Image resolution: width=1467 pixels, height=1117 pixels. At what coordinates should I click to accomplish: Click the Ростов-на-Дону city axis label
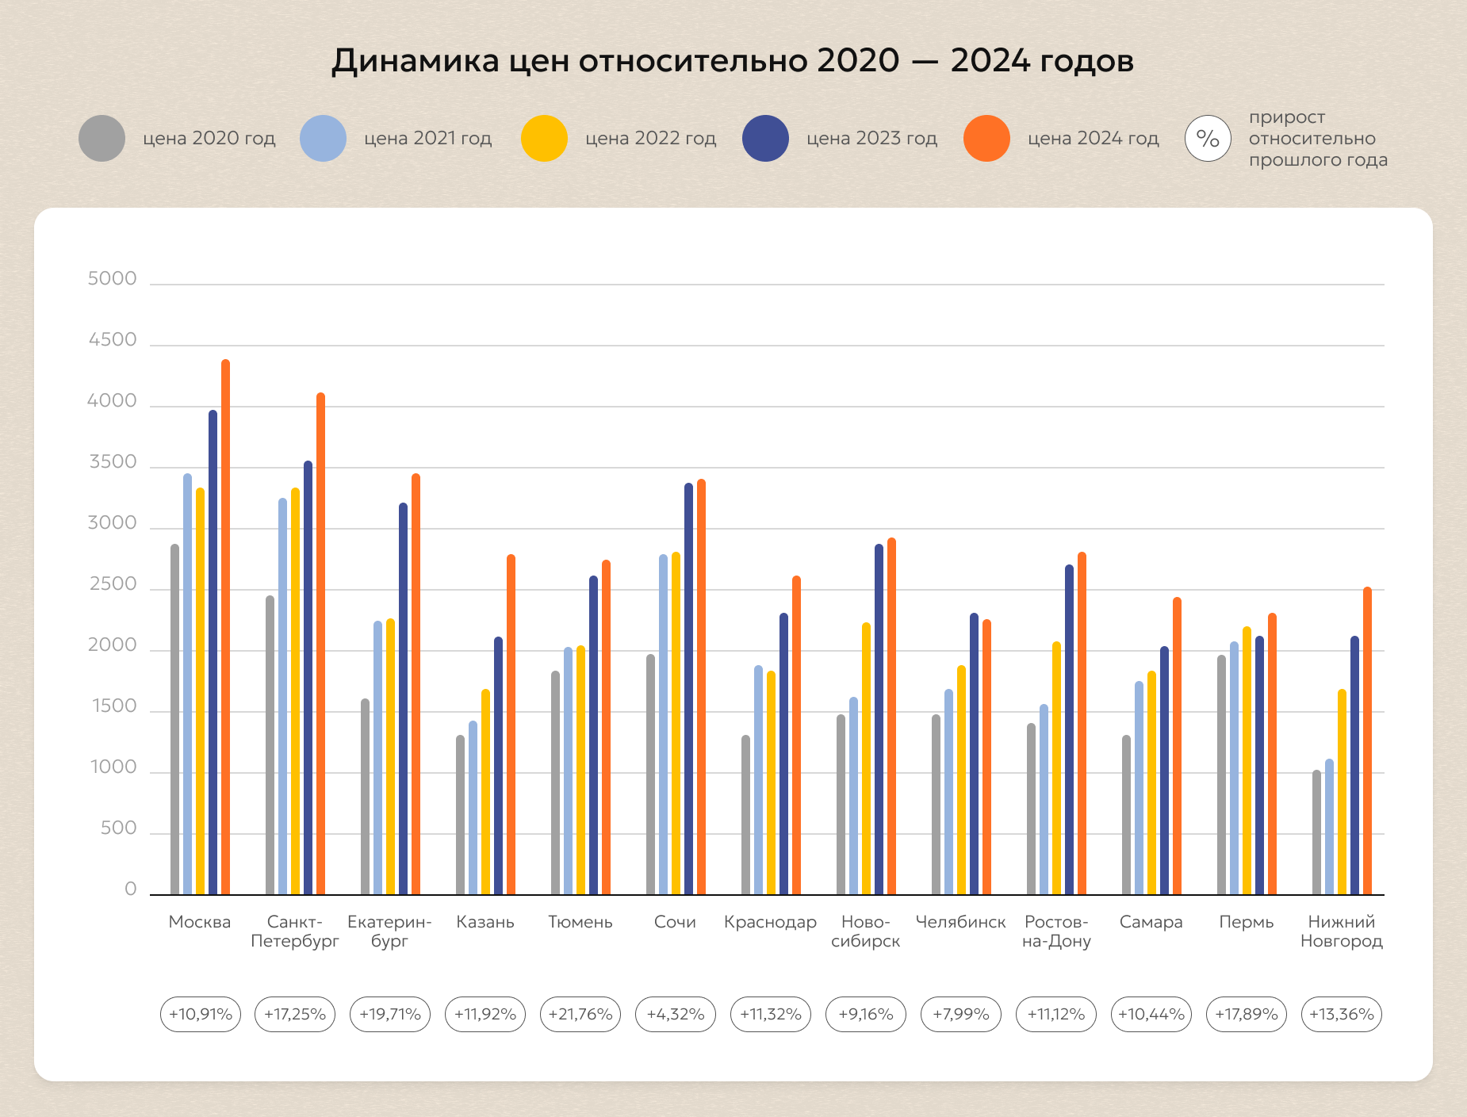pos(1056,931)
